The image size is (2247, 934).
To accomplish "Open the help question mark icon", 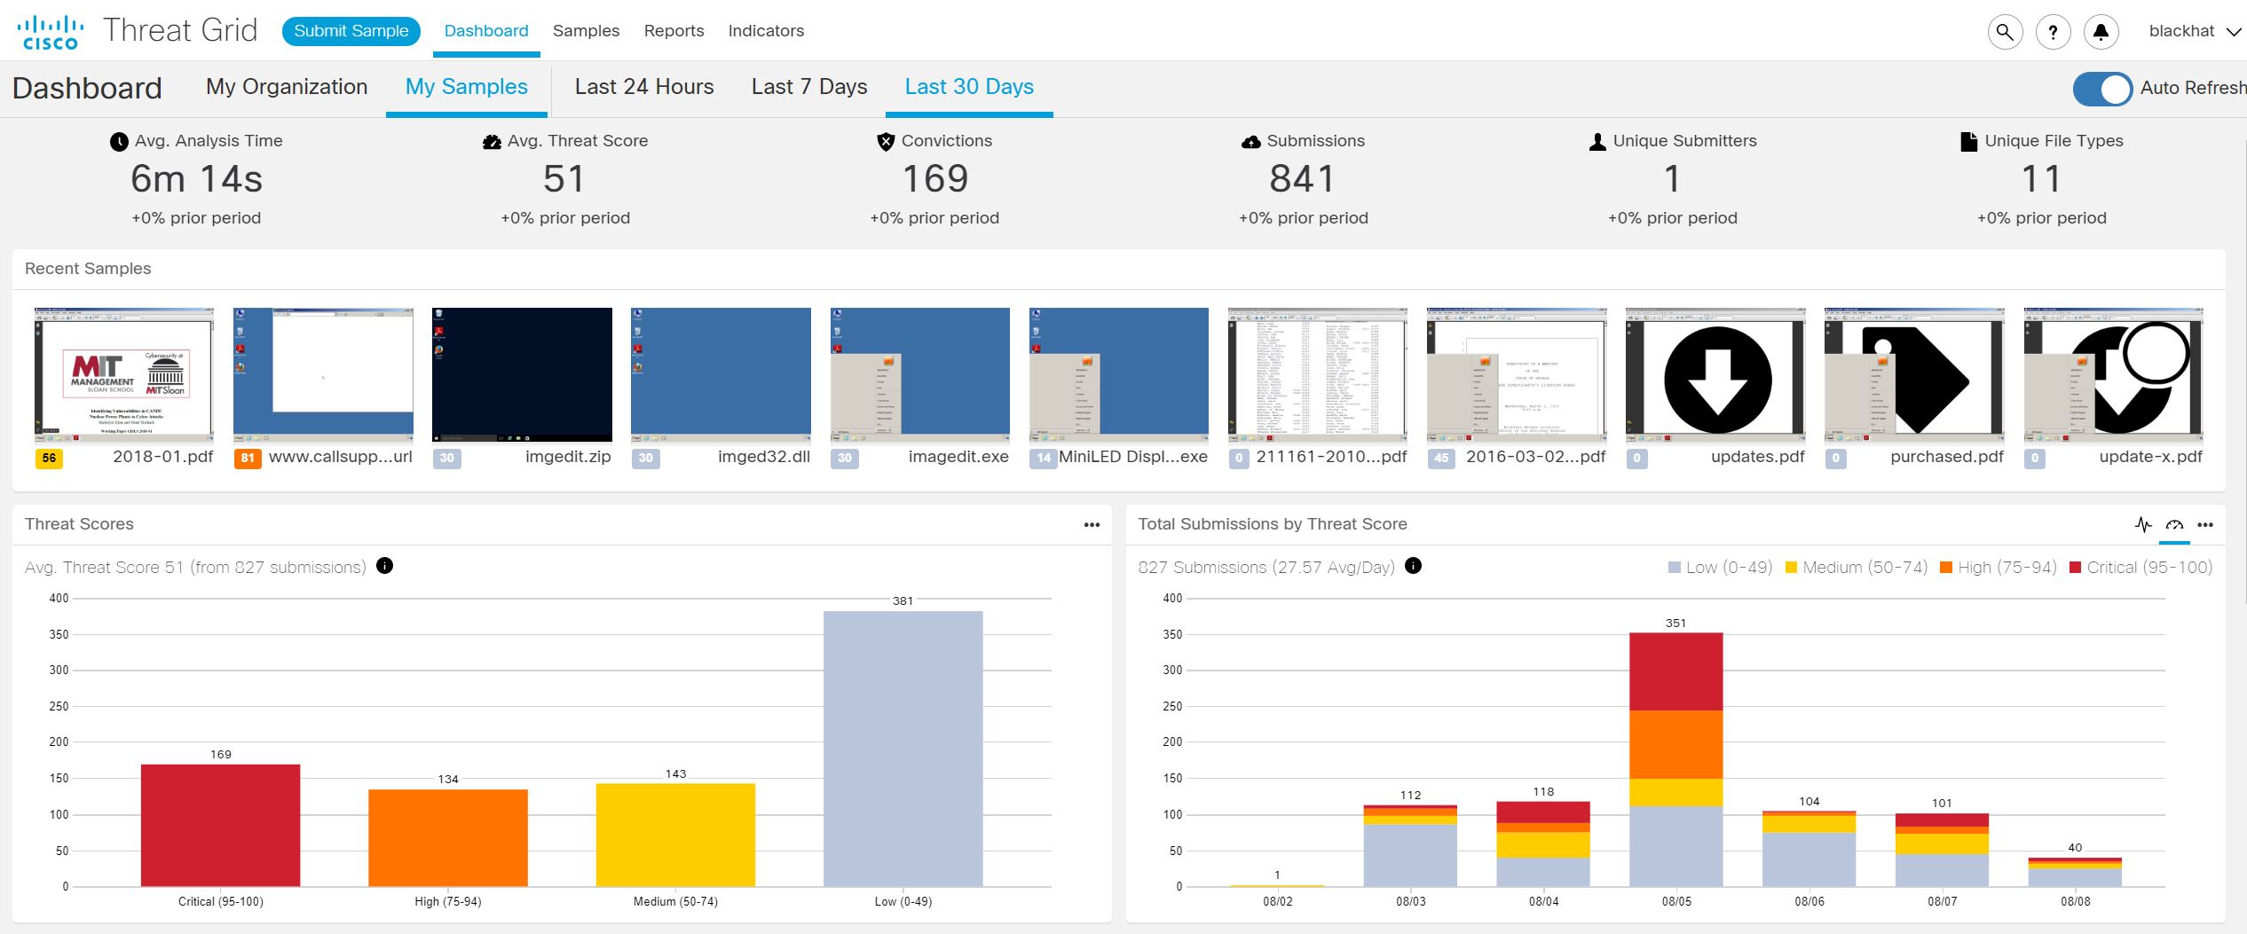I will (x=2052, y=32).
